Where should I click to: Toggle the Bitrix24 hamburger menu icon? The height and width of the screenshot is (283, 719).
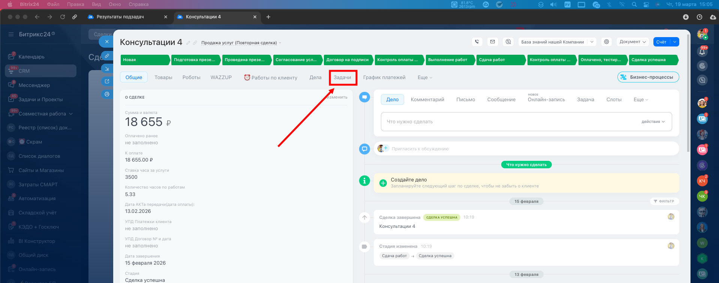click(x=11, y=34)
